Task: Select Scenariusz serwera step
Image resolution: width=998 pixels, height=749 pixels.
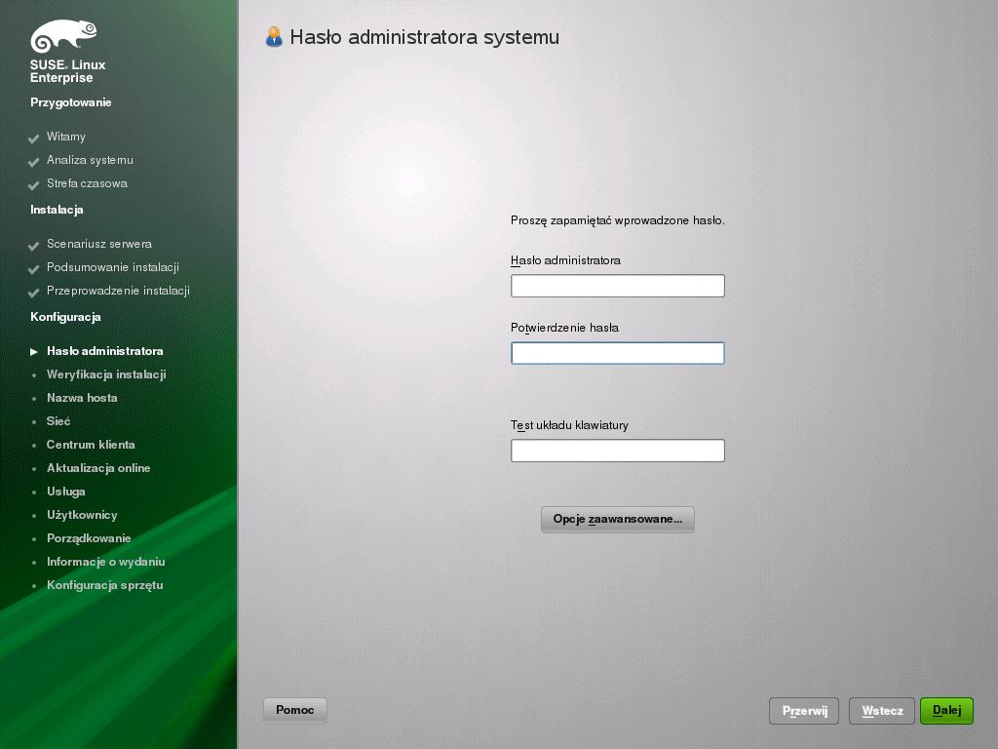Action: point(99,244)
